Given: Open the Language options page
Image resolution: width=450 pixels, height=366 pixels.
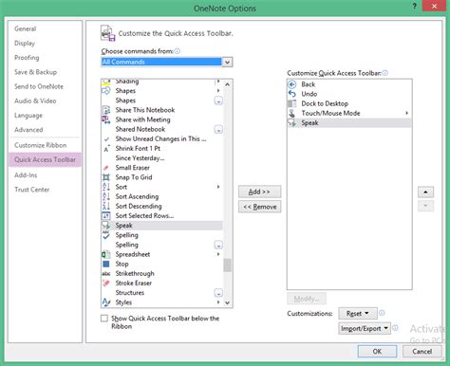Looking at the screenshot, I should point(28,116).
